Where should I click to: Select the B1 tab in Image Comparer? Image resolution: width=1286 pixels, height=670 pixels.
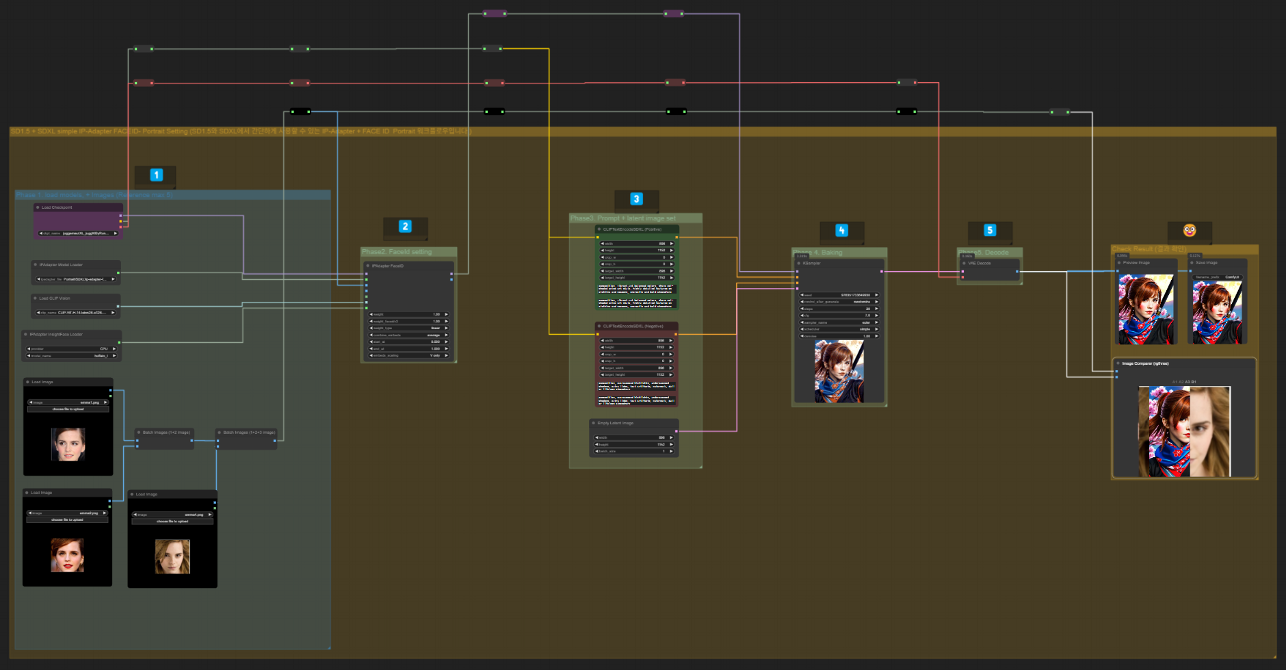coord(1194,382)
